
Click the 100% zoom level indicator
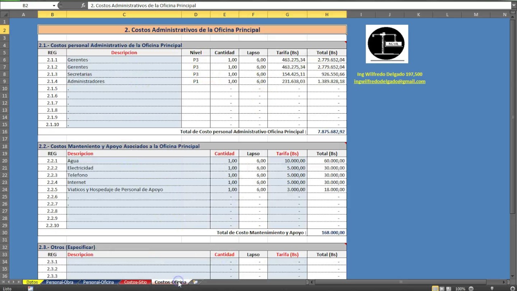click(460, 289)
